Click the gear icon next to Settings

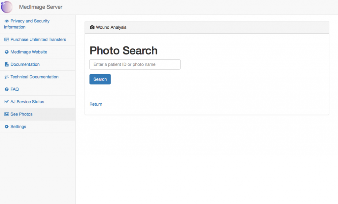tap(6, 126)
